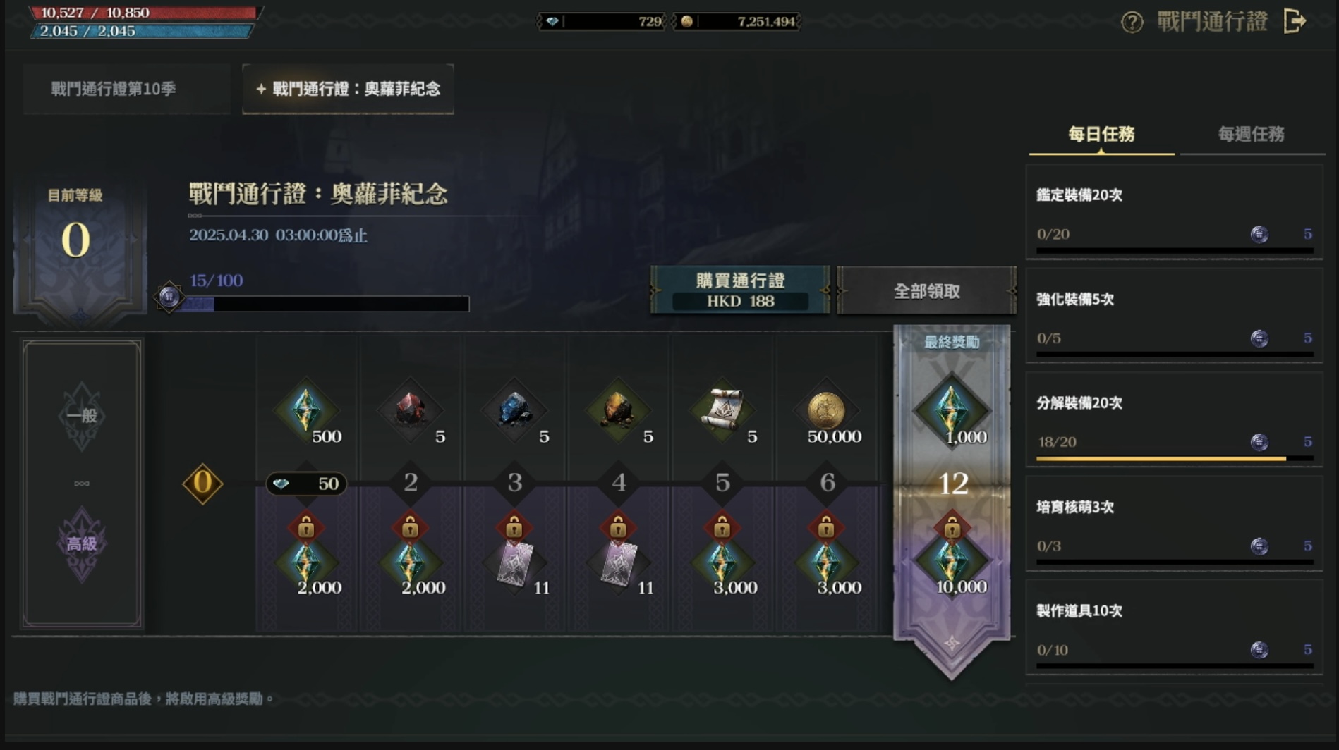Click 購買通行證 HKD 188 button
The image size is (1339, 750).
(x=740, y=290)
